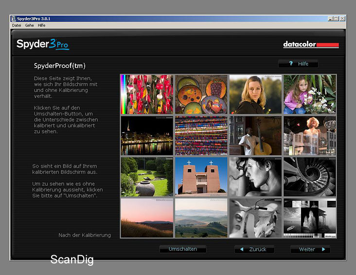Minimize the Spyder3Pro window
The height and width of the screenshot is (275, 356).
pyautogui.click(x=330, y=18)
